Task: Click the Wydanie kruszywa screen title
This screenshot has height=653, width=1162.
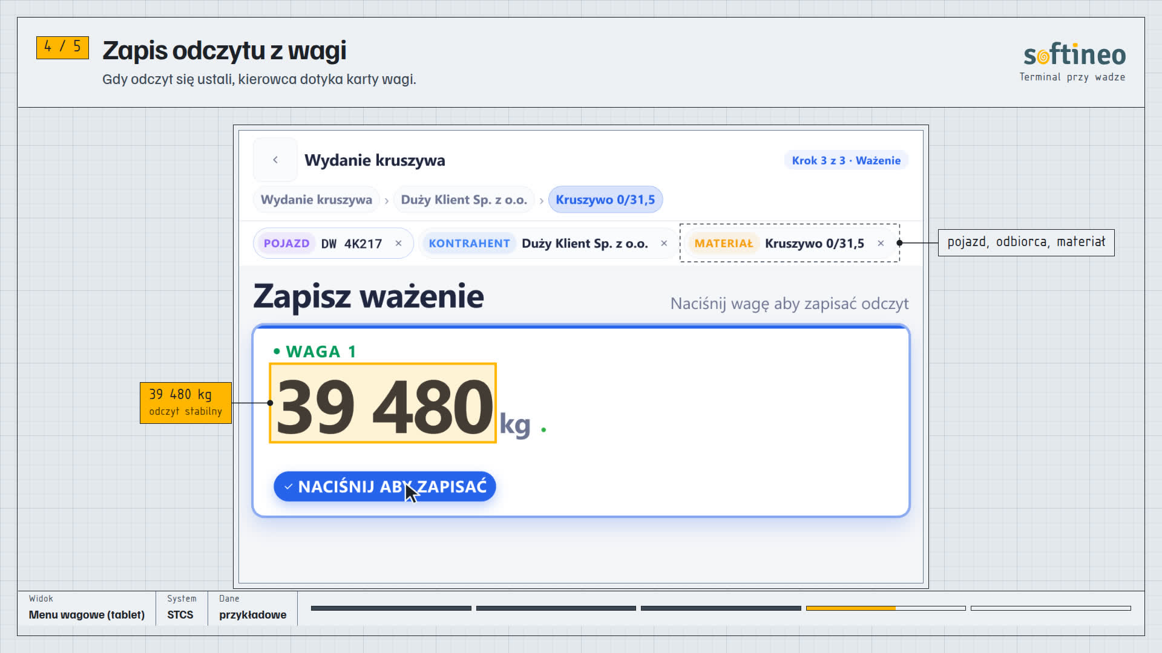Action: [x=375, y=160]
